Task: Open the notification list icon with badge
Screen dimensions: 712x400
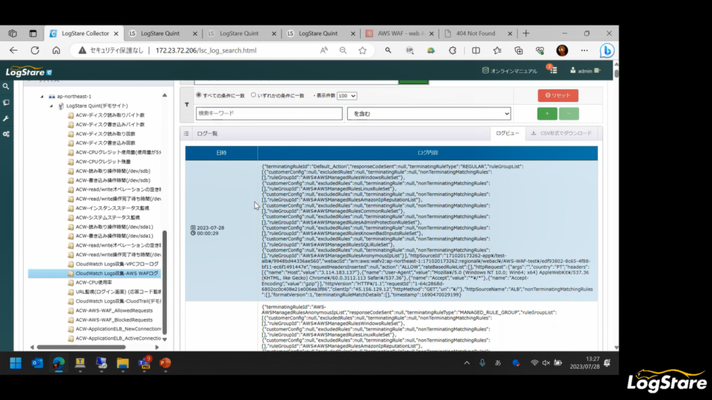Action: pos(553,70)
